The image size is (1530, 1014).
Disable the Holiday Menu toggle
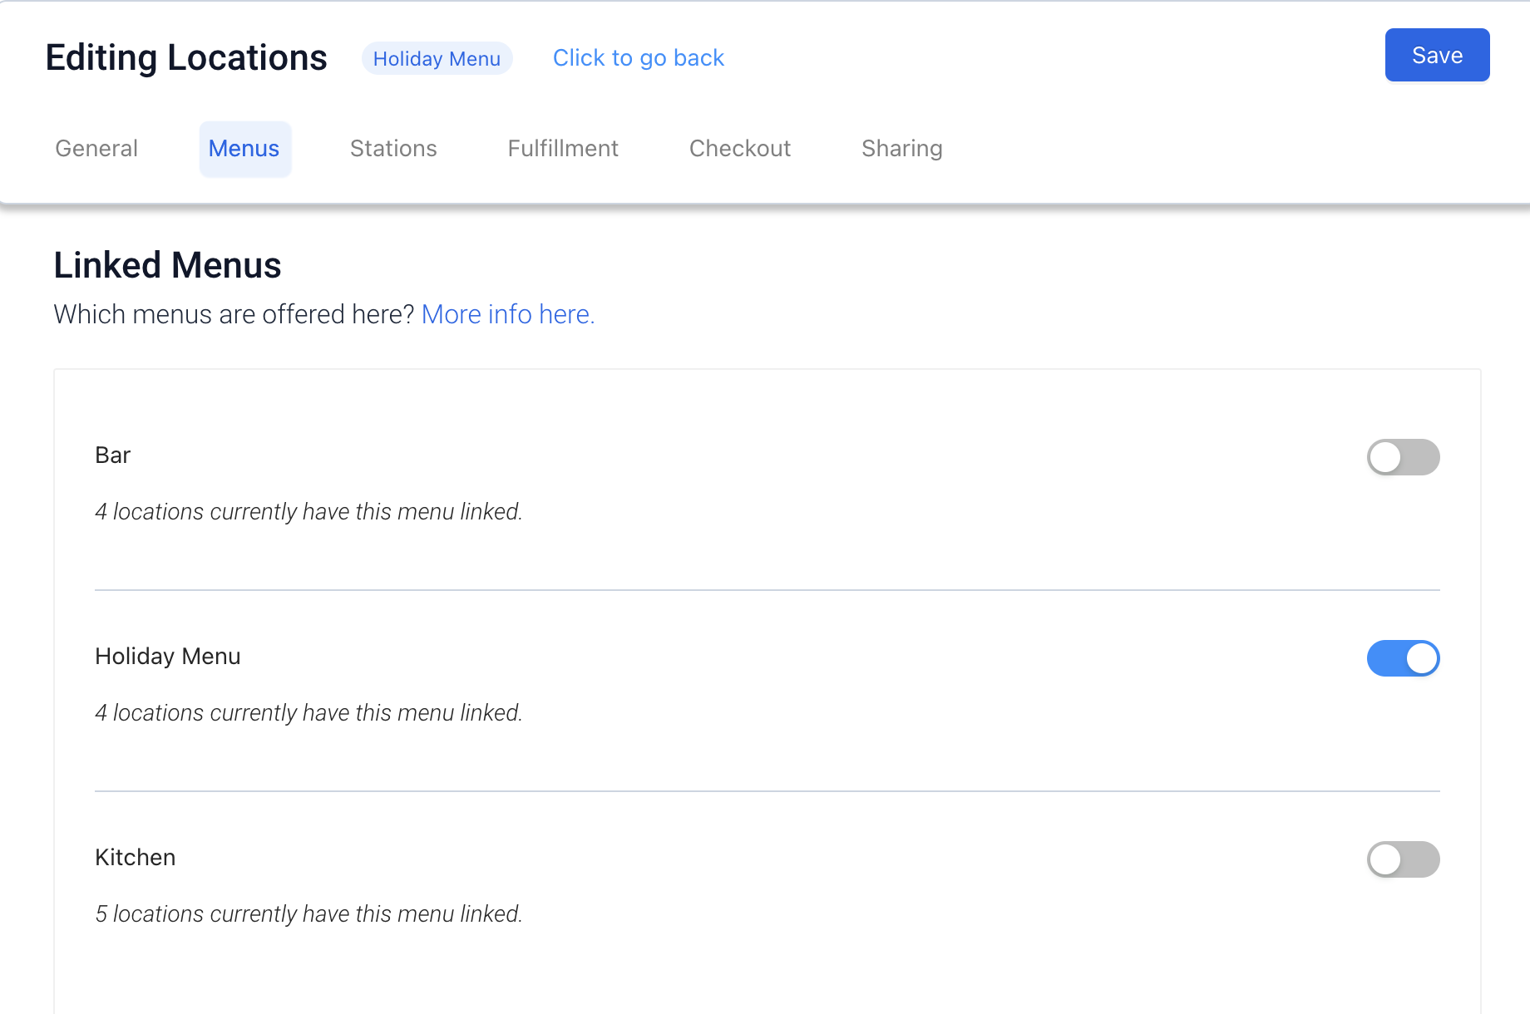tap(1404, 658)
